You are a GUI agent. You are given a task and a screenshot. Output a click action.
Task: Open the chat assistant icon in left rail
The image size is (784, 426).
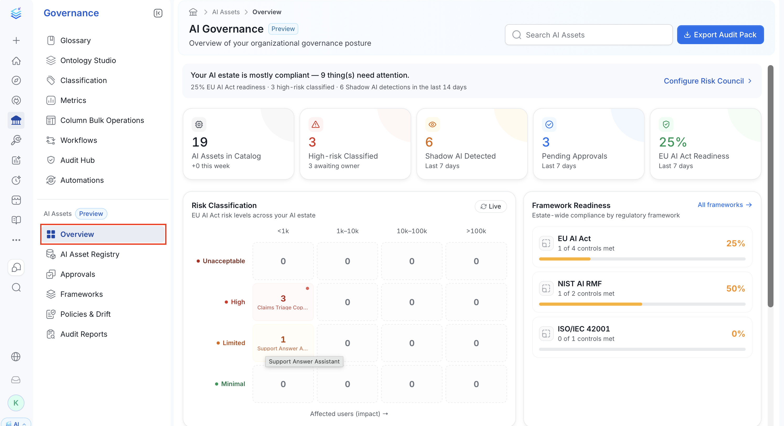16,267
